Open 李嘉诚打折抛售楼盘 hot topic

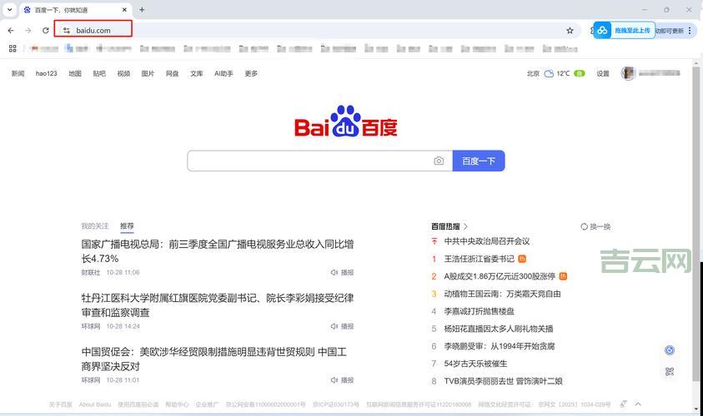[x=479, y=311]
